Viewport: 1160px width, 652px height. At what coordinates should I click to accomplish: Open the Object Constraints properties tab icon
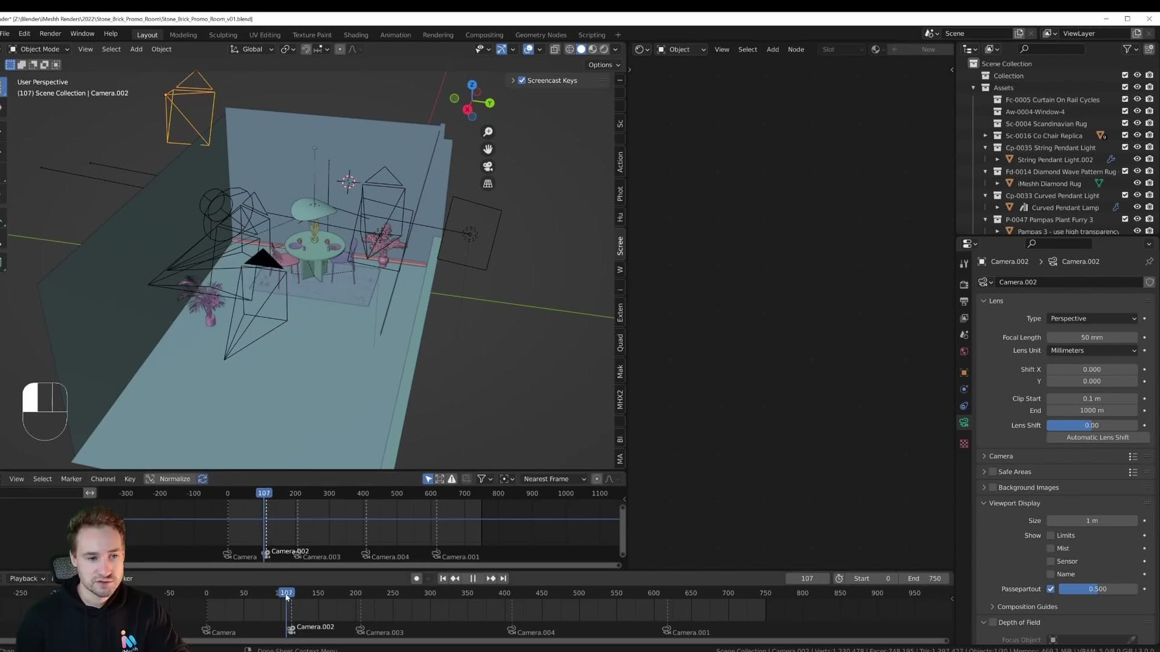click(x=964, y=406)
